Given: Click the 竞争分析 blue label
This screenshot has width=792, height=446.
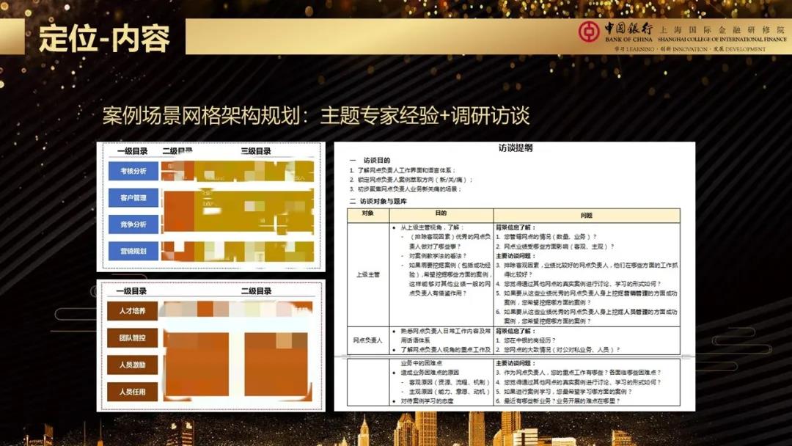Looking at the screenshot, I should (x=128, y=224).
